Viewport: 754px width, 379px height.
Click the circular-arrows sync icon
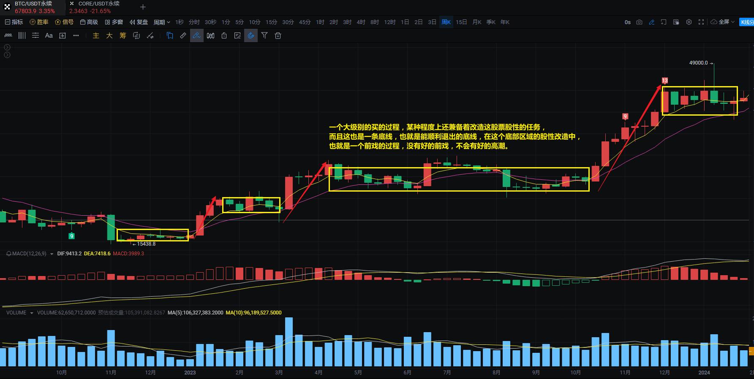click(x=136, y=35)
